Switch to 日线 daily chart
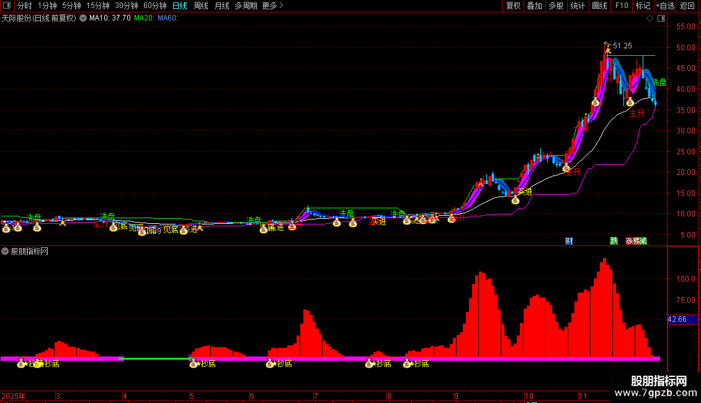 (180, 6)
